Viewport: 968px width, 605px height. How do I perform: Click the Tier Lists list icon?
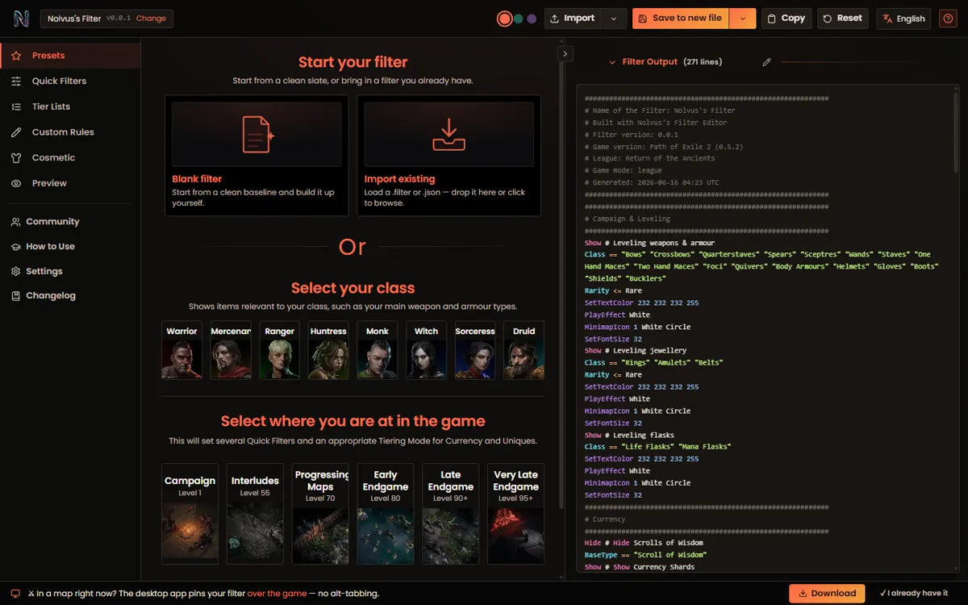pyautogui.click(x=16, y=106)
